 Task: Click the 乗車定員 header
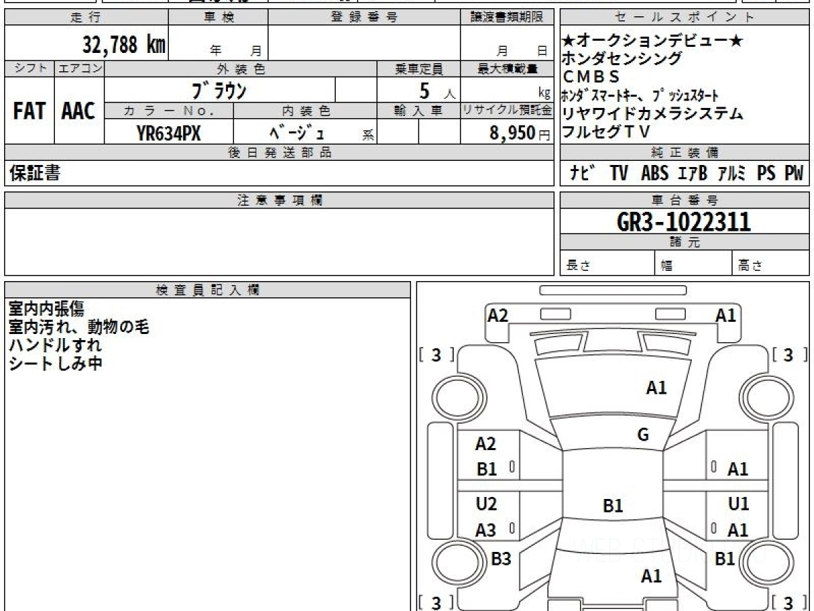(x=419, y=69)
